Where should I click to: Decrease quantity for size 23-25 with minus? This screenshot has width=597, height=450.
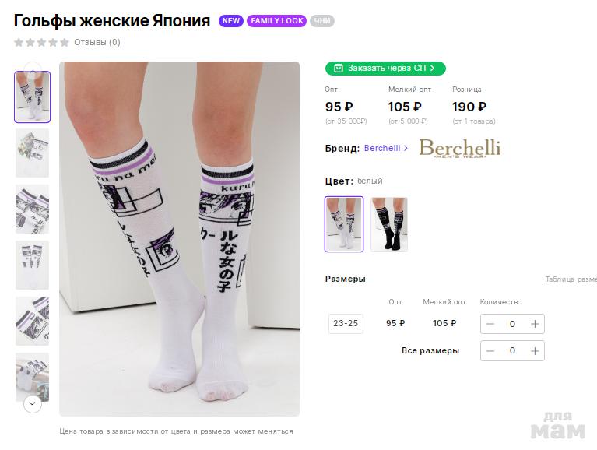[490, 324]
